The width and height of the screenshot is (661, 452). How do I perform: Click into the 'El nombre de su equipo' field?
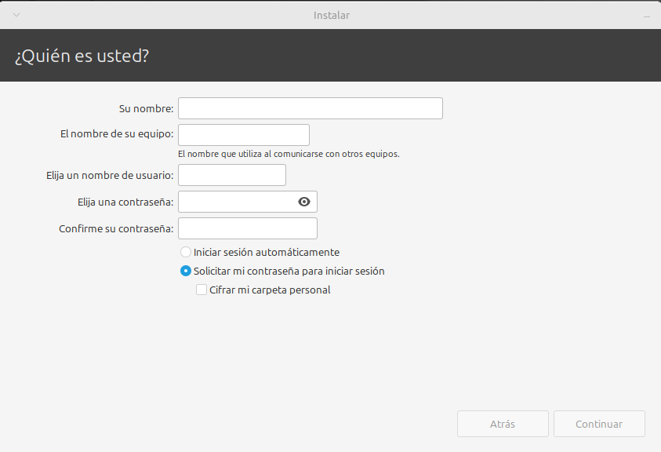coord(244,135)
